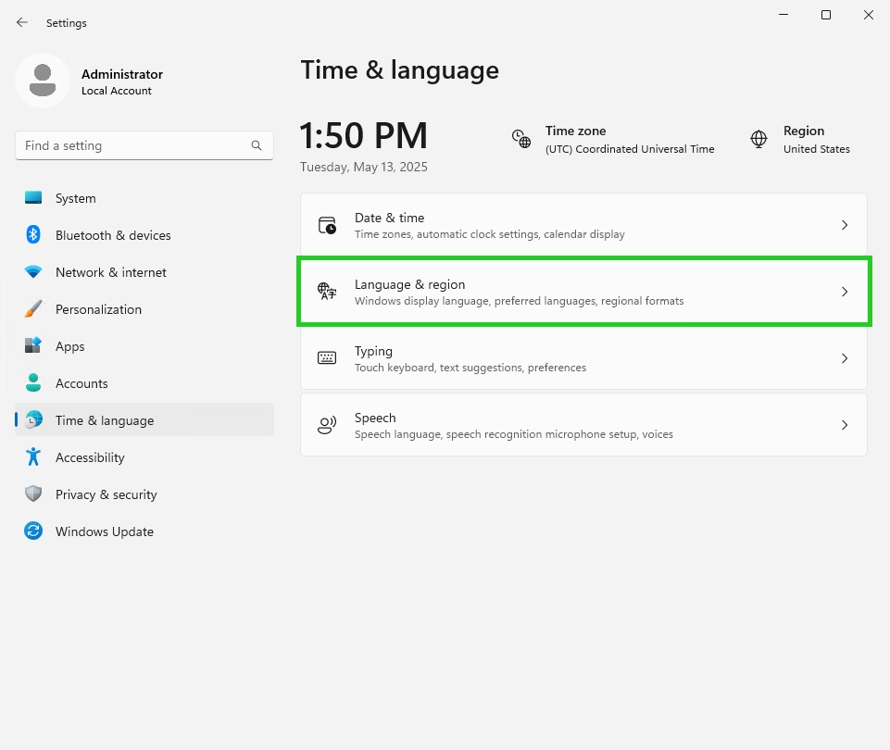Image resolution: width=890 pixels, height=750 pixels.
Task: Click the Administrator account profile picture
Action: 42,81
